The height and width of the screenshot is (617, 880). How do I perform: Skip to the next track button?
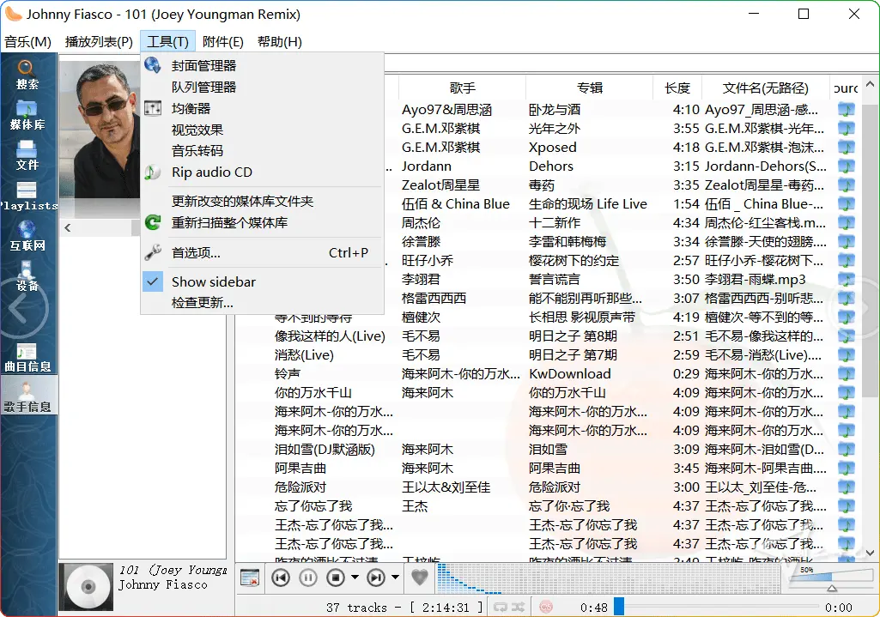[x=376, y=578]
